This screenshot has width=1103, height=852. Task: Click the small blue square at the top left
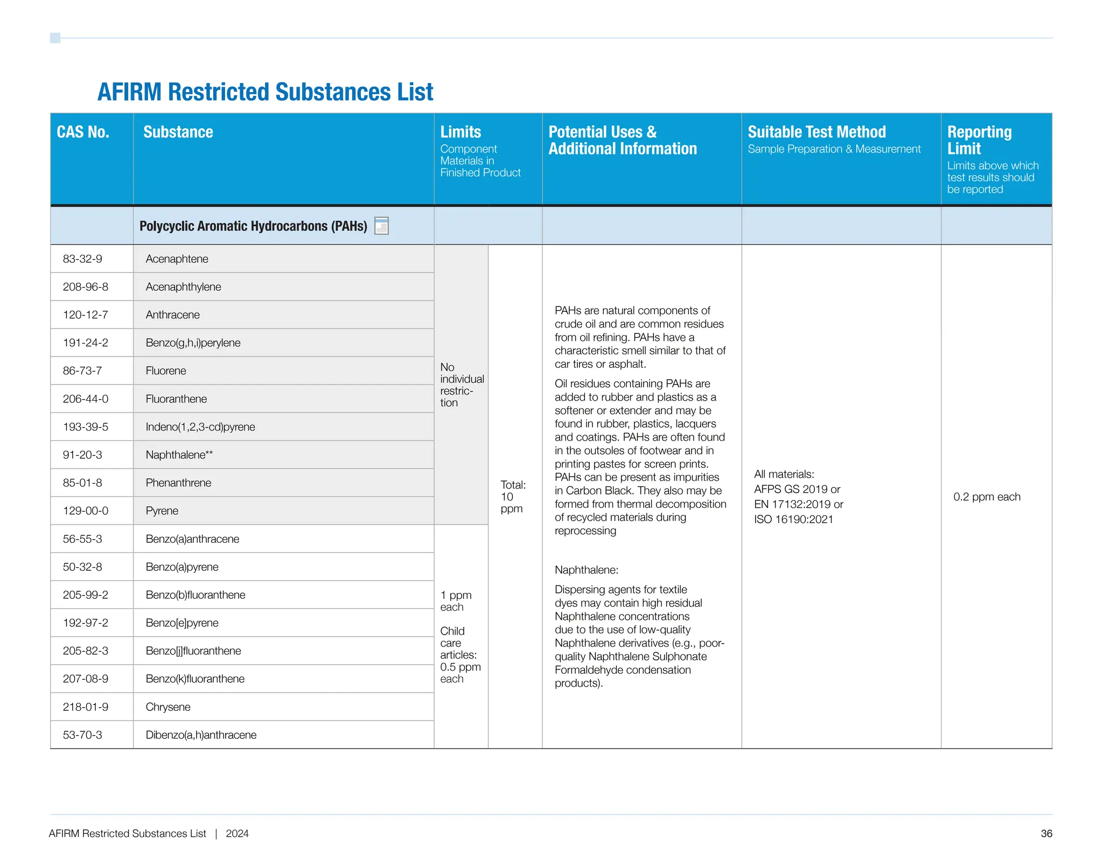pyautogui.click(x=55, y=38)
